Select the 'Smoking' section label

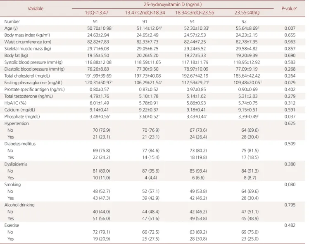tap(12, 185)
